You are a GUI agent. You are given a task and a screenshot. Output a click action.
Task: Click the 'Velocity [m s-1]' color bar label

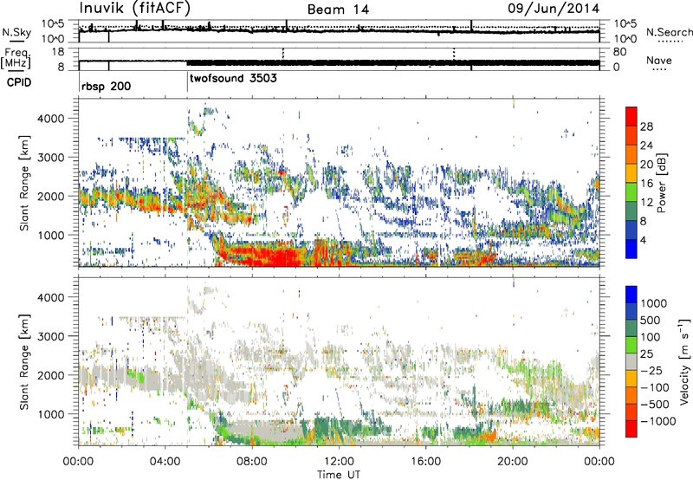coord(684,361)
